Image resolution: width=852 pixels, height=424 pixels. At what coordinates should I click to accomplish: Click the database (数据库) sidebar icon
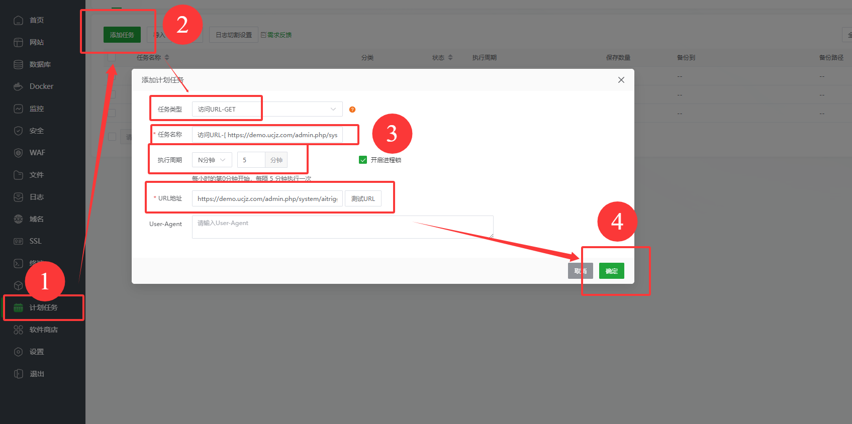(19, 64)
